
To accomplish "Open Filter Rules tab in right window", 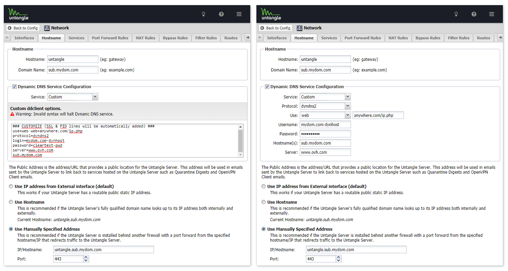I will (459, 38).
